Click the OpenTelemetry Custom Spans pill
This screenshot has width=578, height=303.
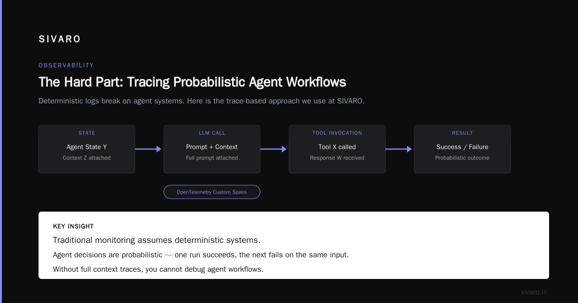(x=212, y=192)
